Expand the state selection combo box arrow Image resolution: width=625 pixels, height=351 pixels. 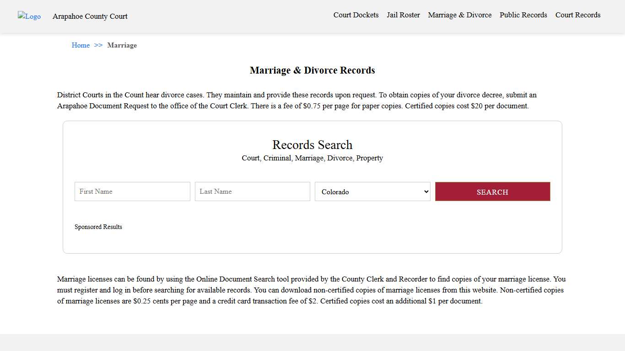click(x=426, y=191)
